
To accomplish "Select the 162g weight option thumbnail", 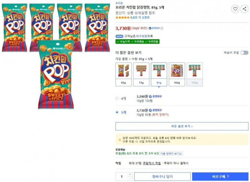I will (177, 74).
